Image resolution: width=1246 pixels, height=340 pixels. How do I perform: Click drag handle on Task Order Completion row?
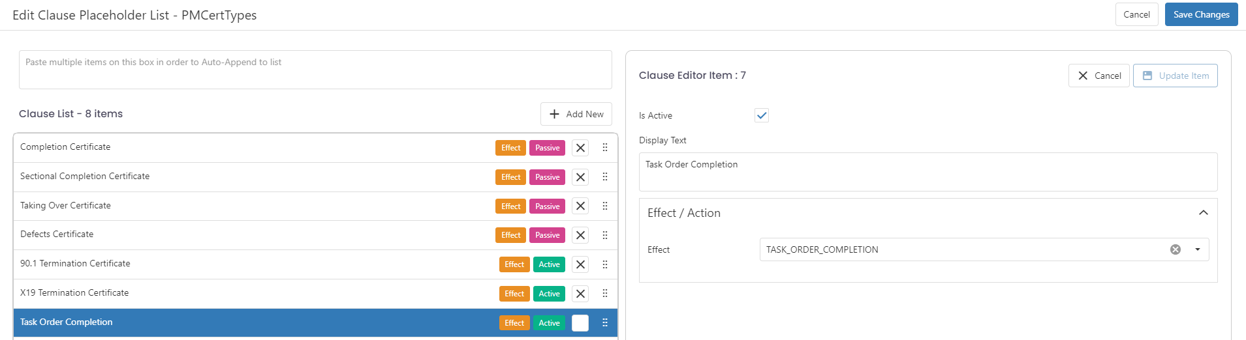[x=605, y=322]
